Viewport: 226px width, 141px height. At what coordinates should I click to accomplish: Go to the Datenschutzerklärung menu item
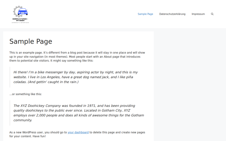(x=172, y=14)
